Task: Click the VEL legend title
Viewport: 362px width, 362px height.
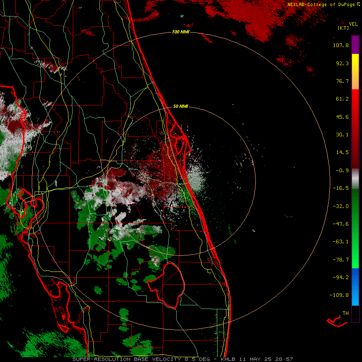Action: click(x=354, y=24)
